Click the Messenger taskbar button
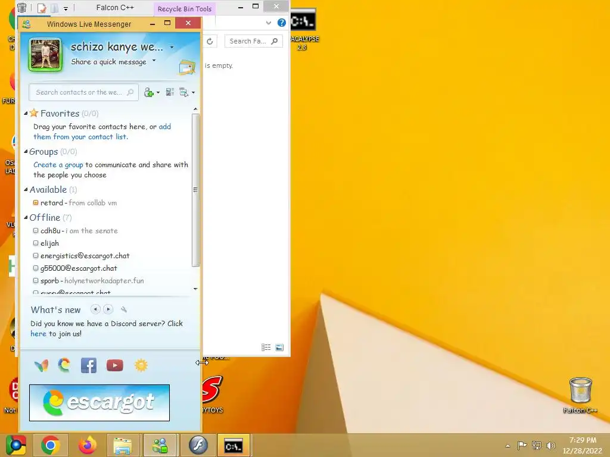The width and height of the screenshot is (610, 457). click(160, 445)
